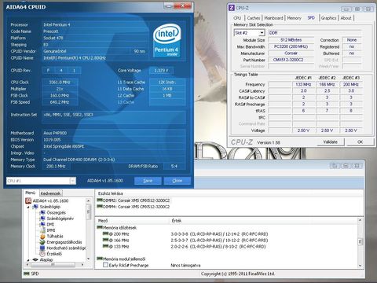Click the Alaplap motherboard icon
The width and height of the screenshot is (377, 283).
[35, 259]
